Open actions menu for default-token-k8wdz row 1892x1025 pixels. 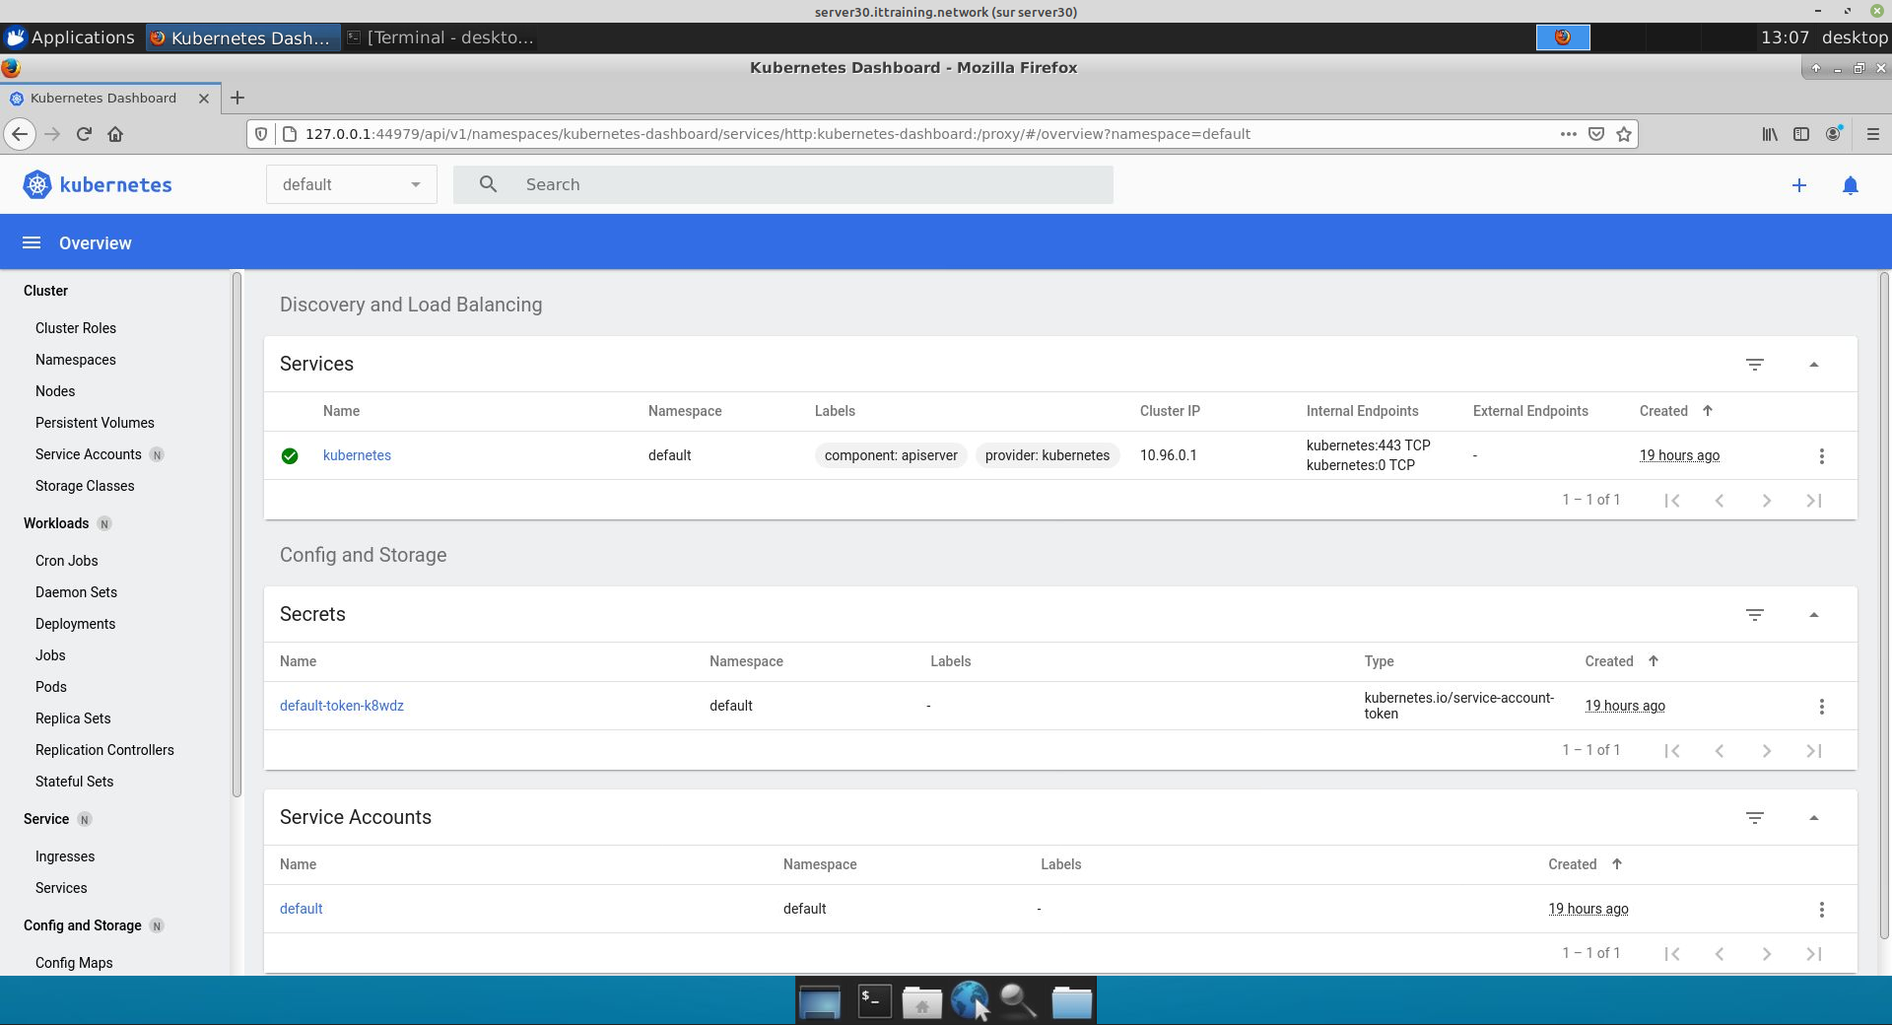click(1821, 706)
